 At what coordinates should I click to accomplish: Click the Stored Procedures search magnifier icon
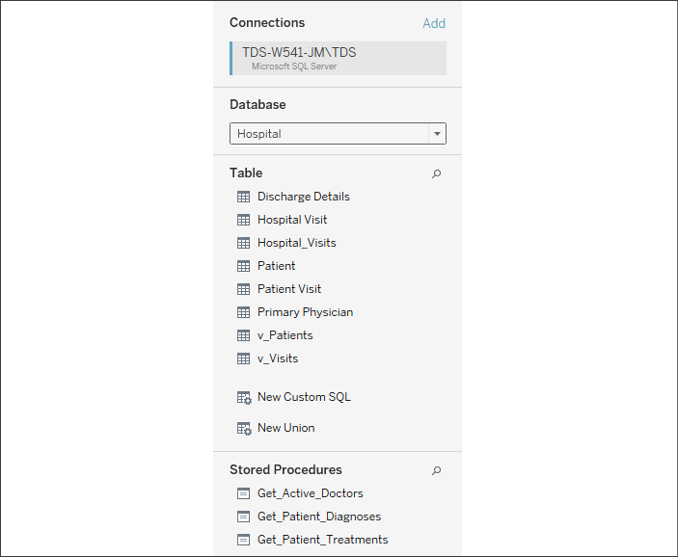(436, 470)
